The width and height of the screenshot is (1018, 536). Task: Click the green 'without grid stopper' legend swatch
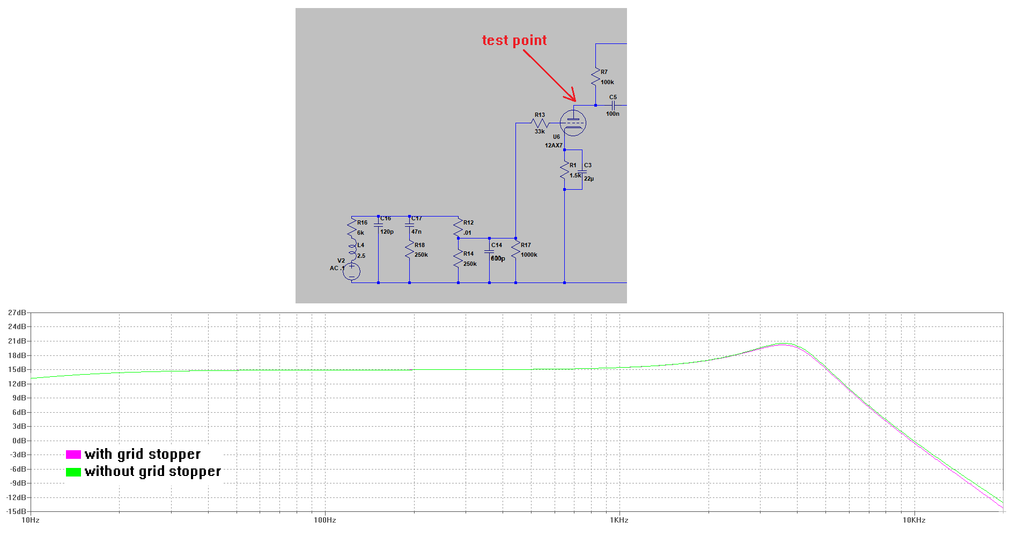point(73,472)
